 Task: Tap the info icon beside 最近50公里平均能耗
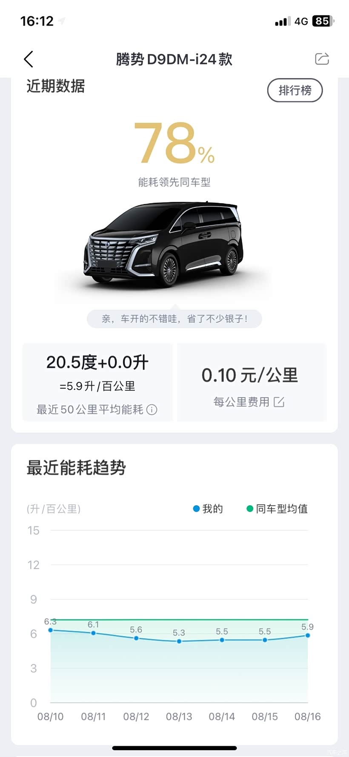[x=152, y=410]
